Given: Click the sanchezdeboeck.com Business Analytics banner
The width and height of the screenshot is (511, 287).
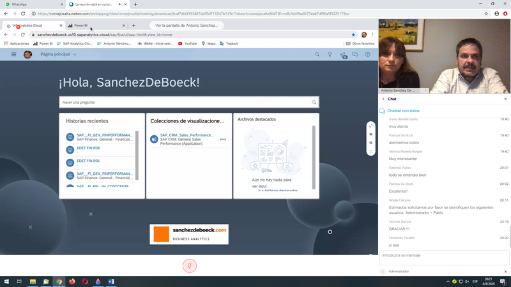Looking at the screenshot, I should coord(189,234).
